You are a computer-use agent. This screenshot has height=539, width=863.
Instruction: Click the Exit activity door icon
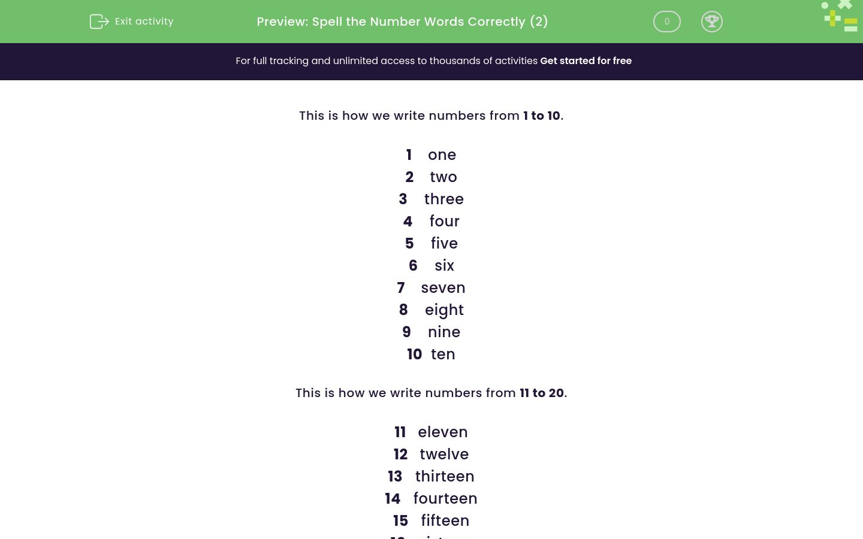99,22
